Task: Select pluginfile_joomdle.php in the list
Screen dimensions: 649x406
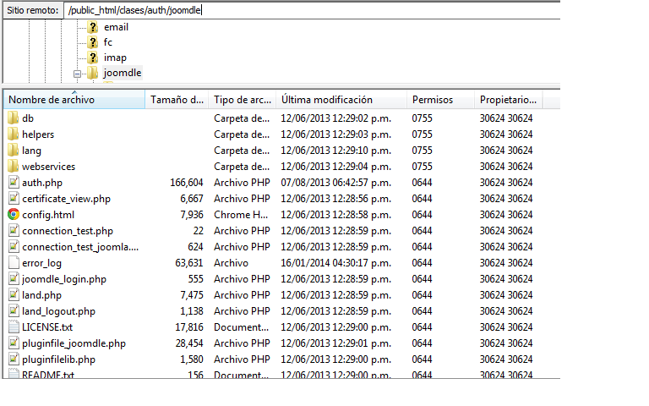Action: (74, 343)
